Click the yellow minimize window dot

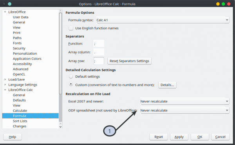coord(218,4)
